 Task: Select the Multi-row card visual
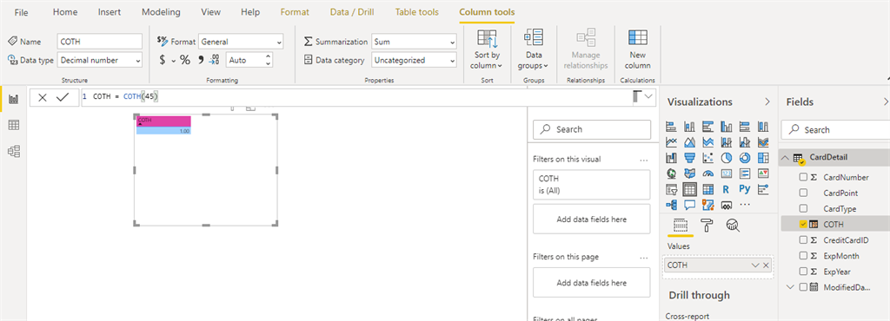(744, 174)
